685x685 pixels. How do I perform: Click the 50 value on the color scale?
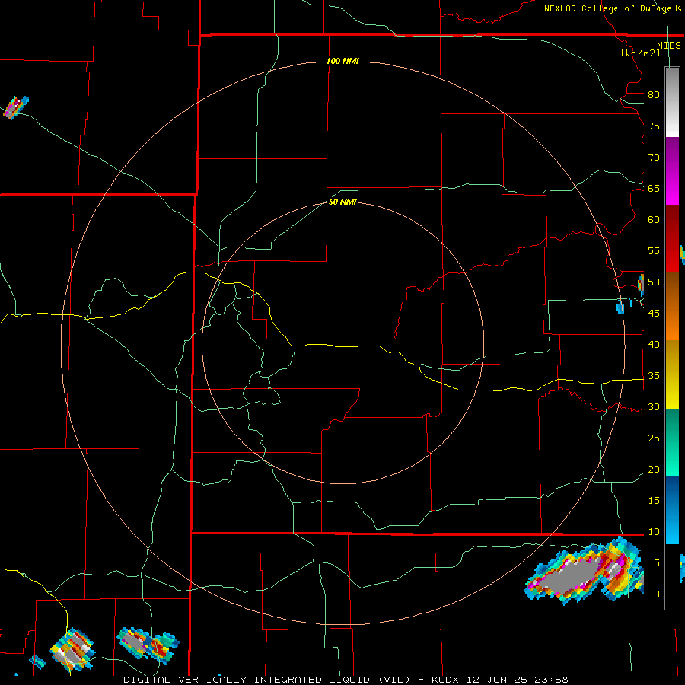point(654,282)
